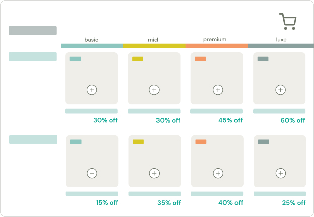Add the premium 40% off product
The image size is (314, 217).
tap(218, 173)
